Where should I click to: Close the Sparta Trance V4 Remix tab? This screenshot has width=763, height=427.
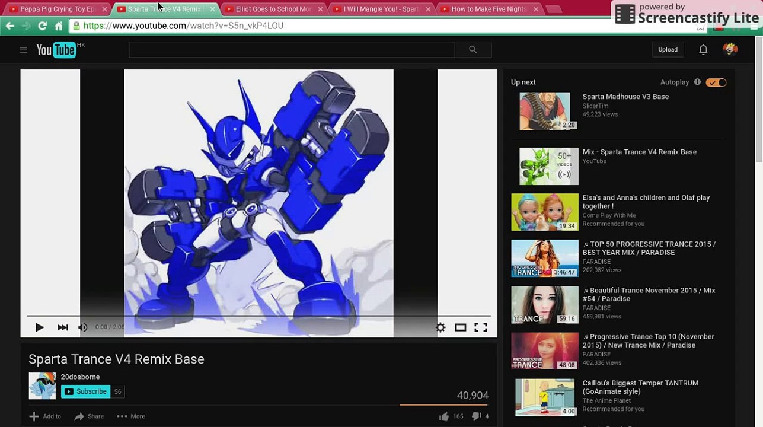(x=212, y=9)
